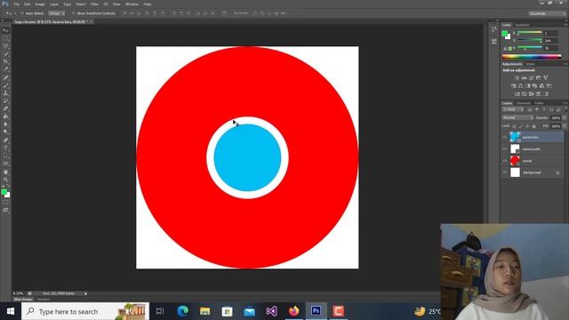Switch to the Swatches tab
The width and height of the screenshot is (569, 320).
point(522,25)
